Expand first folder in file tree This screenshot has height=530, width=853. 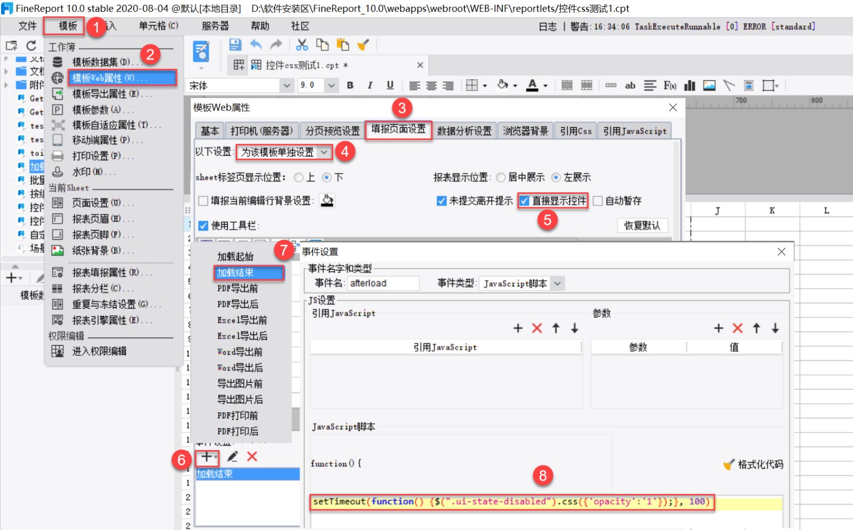(x=6, y=59)
